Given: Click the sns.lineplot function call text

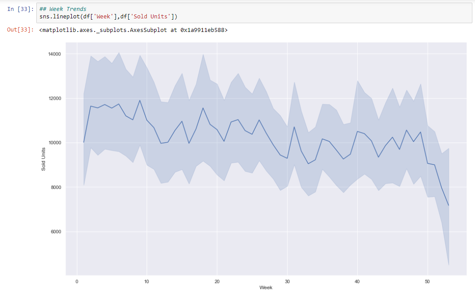Looking at the screenshot, I should point(59,16).
